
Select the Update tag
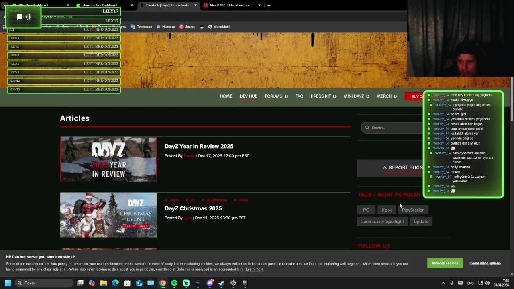pyautogui.click(x=421, y=222)
